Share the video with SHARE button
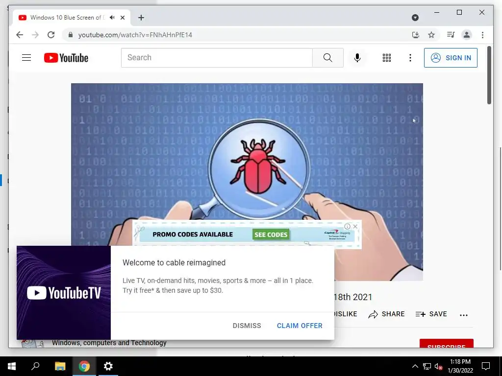Image resolution: width=502 pixels, height=376 pixels. 386,314
